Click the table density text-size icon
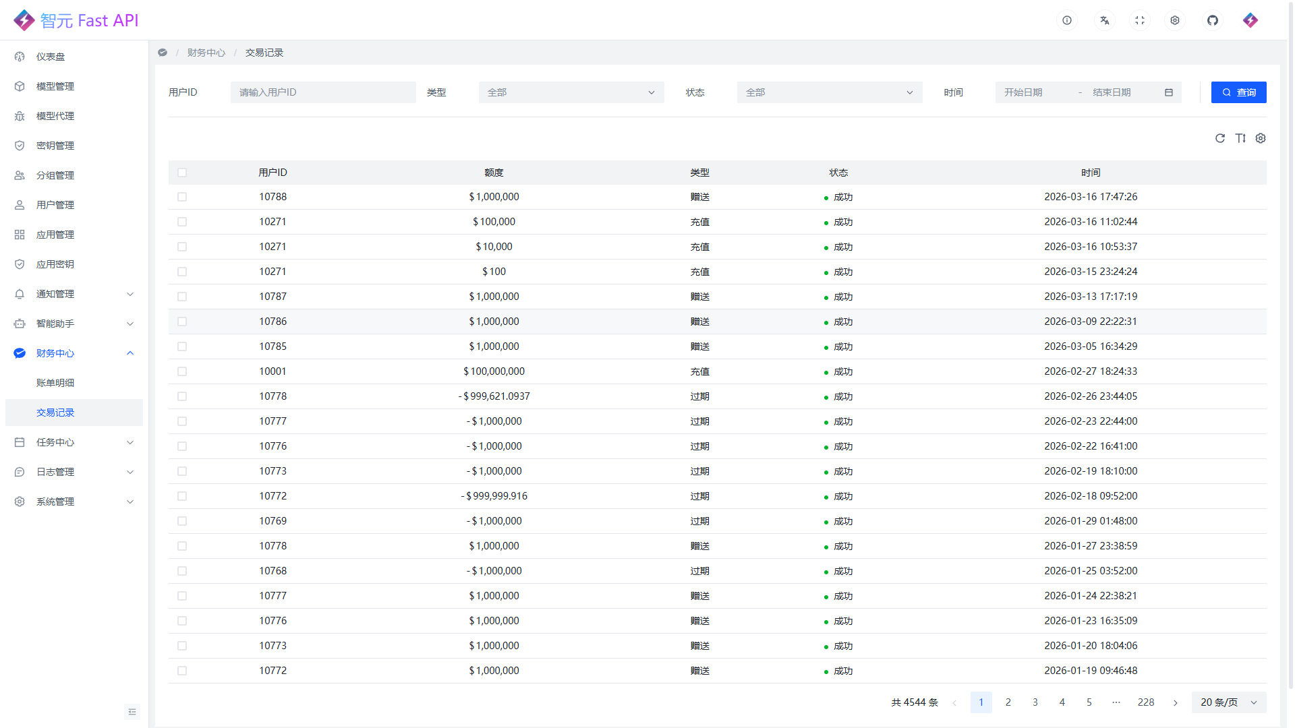 (1240, 138)
